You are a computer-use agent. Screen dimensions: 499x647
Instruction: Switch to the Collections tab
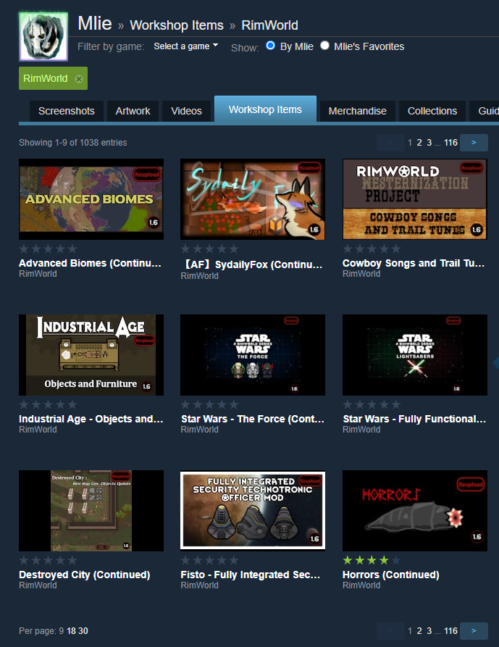click(432, 111)
